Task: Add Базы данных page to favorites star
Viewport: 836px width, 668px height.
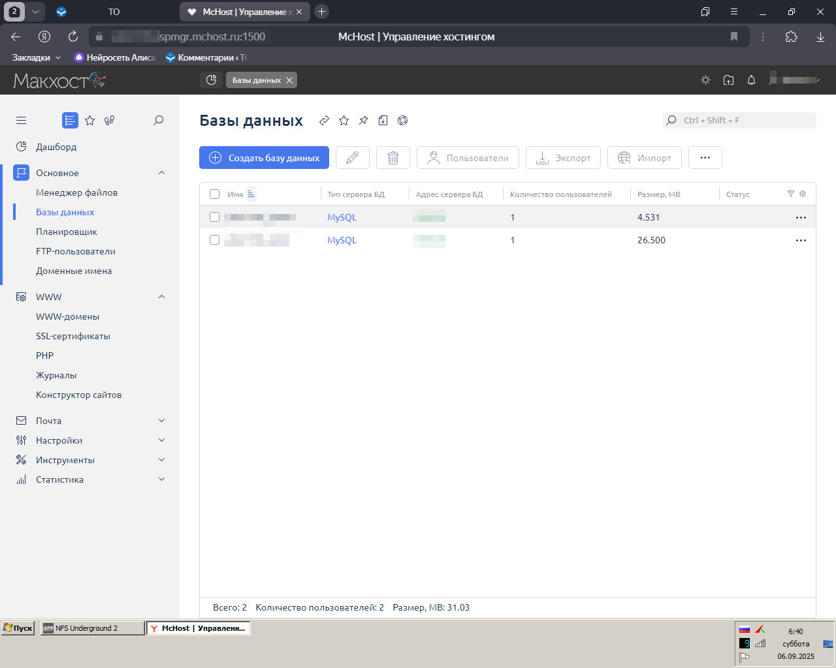Action: 344,120
